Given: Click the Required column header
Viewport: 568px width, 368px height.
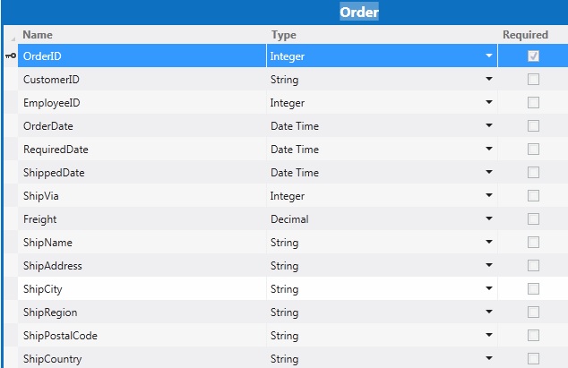Looking at the screenshot, I should point(525,35).
